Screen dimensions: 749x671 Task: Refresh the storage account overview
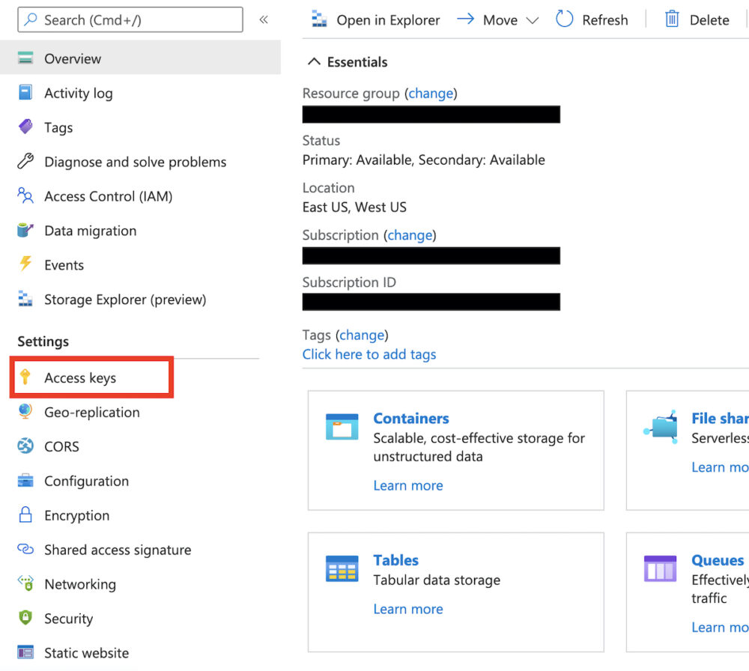coord(592,19)
